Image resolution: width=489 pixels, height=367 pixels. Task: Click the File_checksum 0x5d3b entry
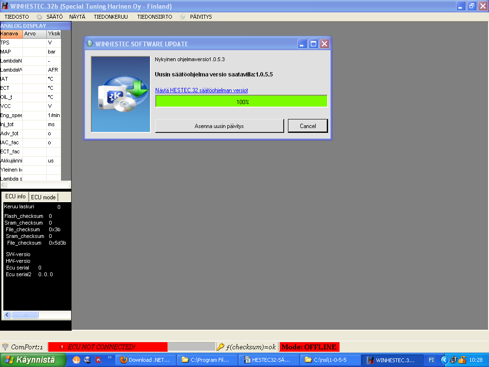tap(36, 243)
